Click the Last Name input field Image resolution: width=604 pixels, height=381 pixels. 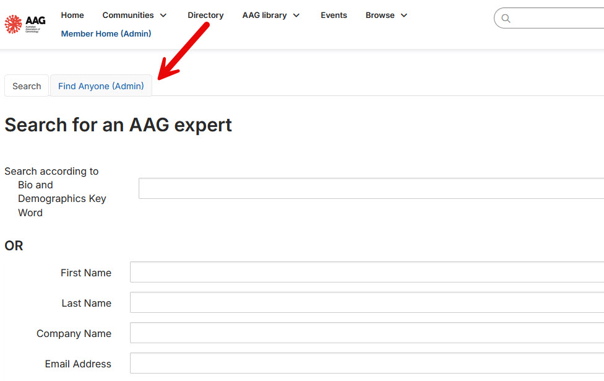367,302
